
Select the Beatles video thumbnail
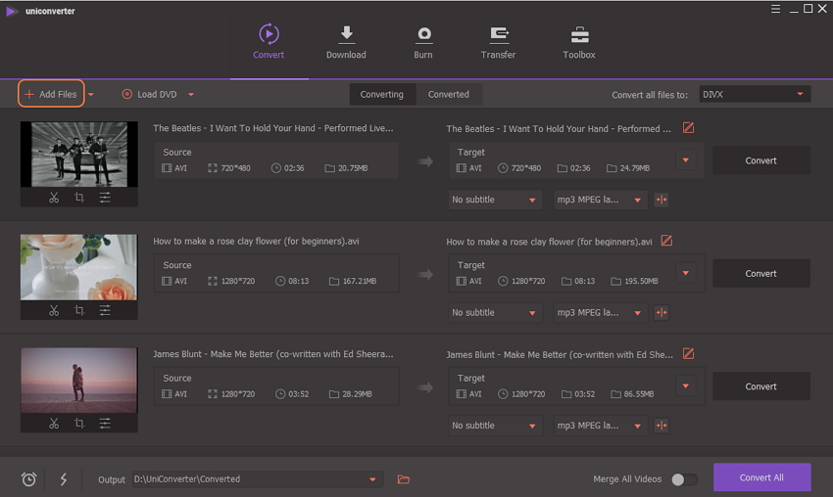click(79, 155)
